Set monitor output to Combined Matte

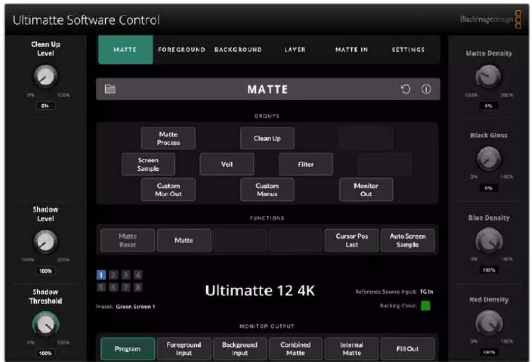295,349
